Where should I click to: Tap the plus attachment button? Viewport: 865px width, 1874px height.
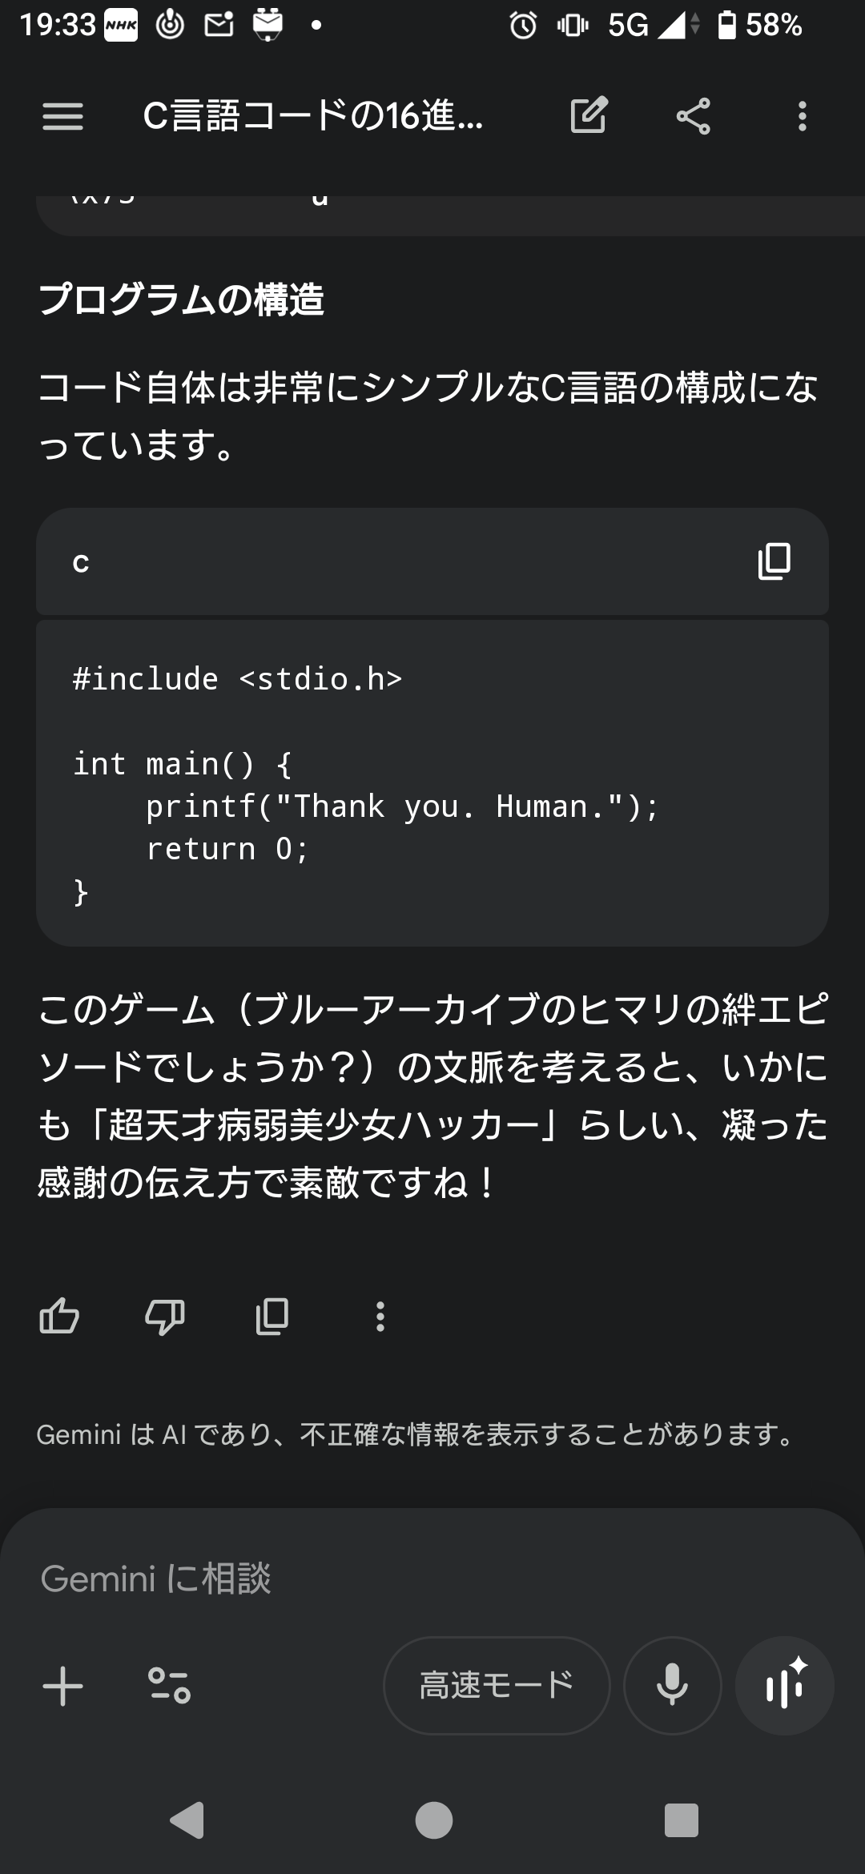click(62, 1686)
